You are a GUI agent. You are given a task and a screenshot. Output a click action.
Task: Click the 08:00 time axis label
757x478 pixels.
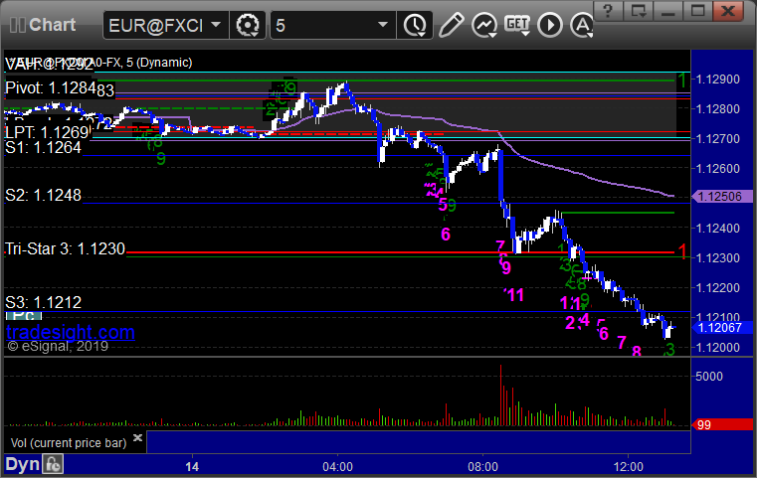coord(482,466)
